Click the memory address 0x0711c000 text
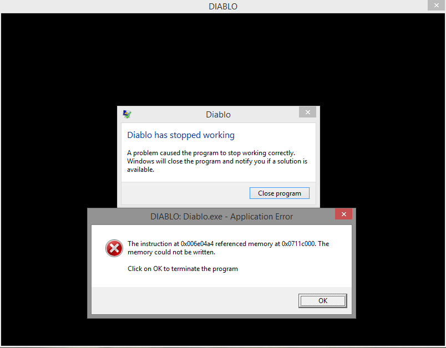The width and height of the screenshot is (446, 348). pyautogui.click(x=298, y=244)
